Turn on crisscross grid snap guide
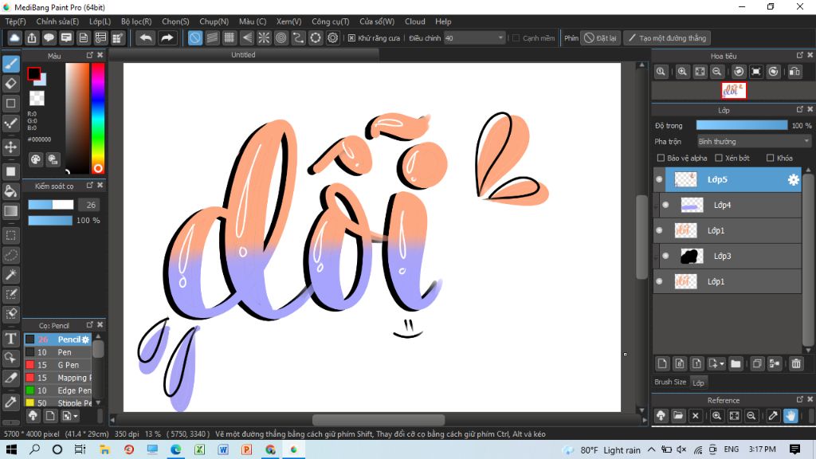The image size is (816, 459). [x=229, y=38]
